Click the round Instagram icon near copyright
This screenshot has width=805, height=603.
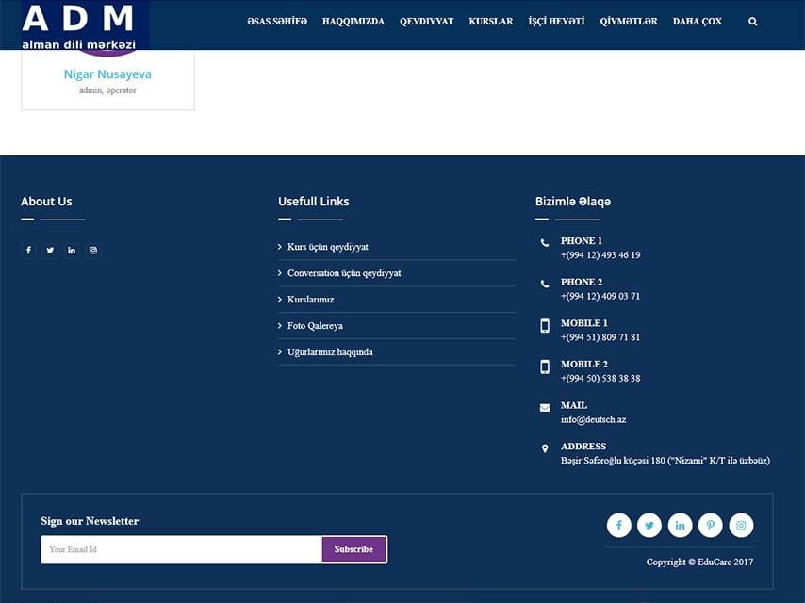741,526
